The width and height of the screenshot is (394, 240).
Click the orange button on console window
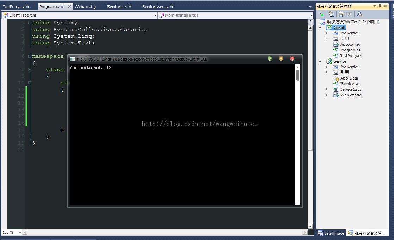click(281, 58)
